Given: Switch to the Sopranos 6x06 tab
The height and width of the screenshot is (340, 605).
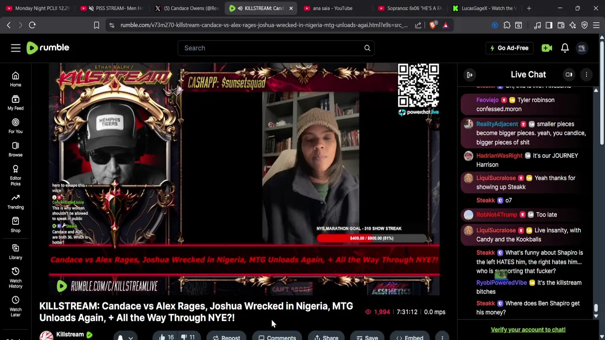Looking at the screenshot, I should tap(410, 8).
